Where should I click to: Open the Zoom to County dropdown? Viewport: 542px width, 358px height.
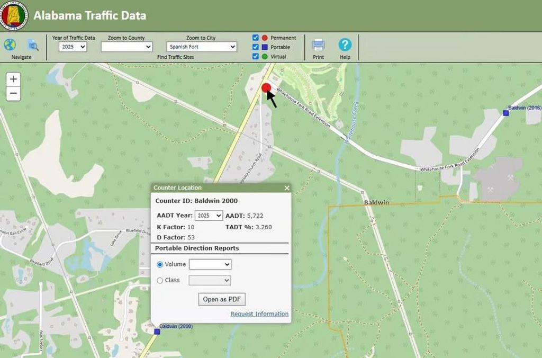(127, 47)
